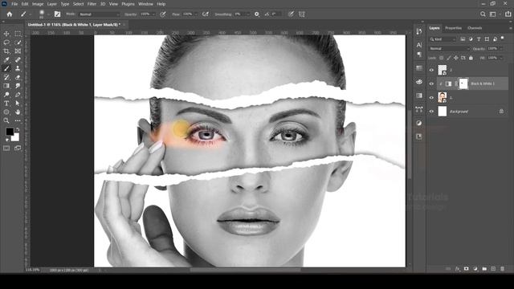Switch to the Properties tab
Viewport: 514px width, 289px height.
[x=453, y=28]
